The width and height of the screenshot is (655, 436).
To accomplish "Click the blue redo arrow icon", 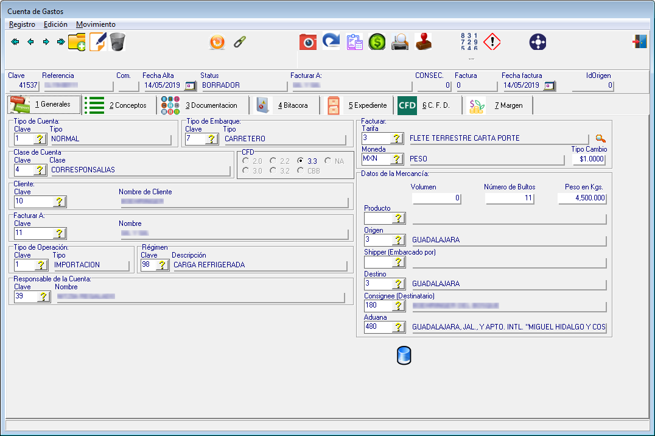I will pos(331,41).
